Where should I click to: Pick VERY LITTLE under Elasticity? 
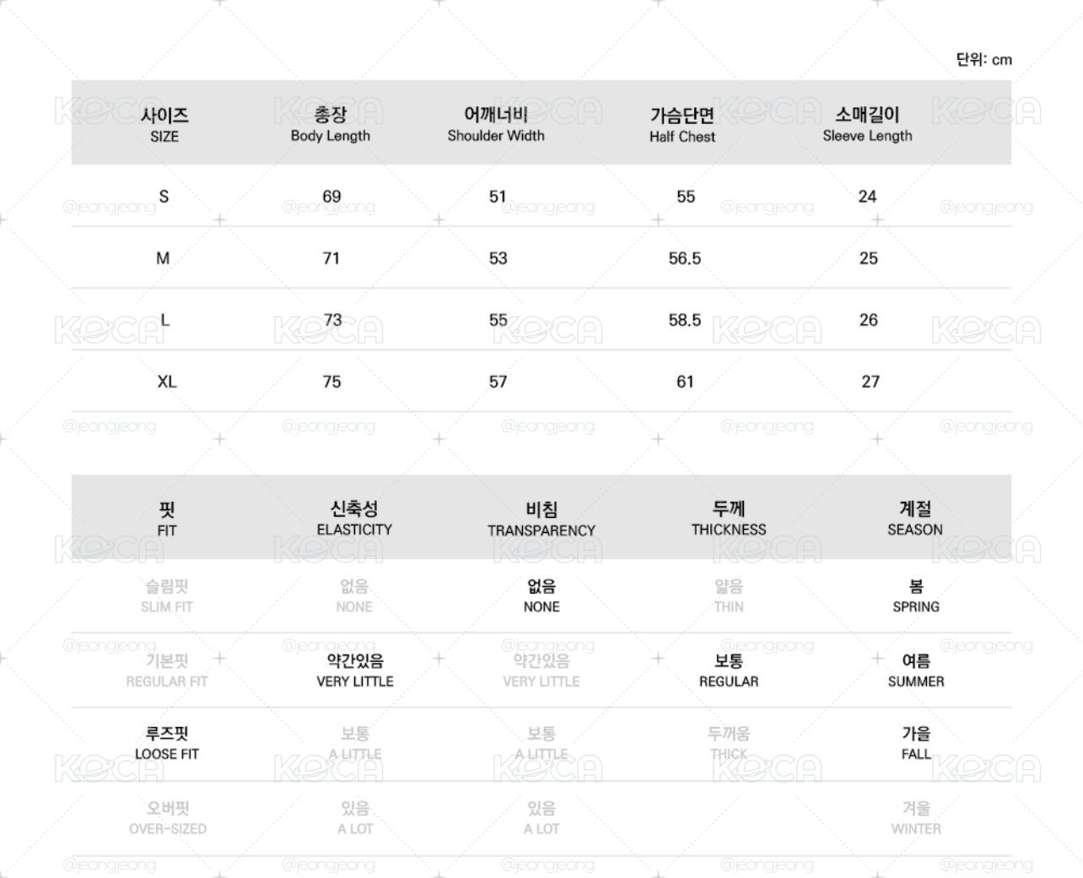355,671
